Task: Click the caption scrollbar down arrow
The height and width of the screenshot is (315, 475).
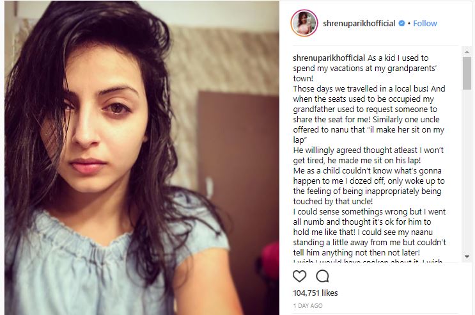Action: (x=467, y=257)
